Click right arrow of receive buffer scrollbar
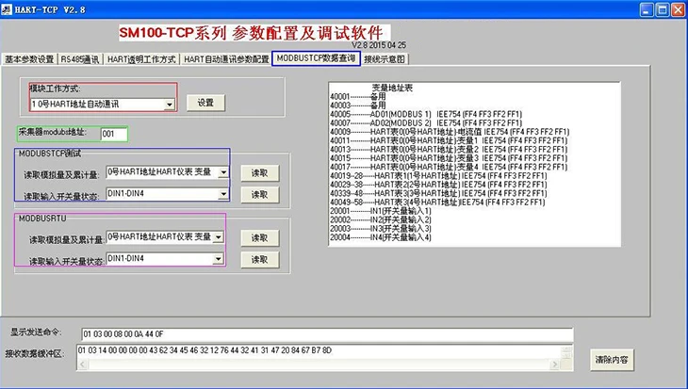The image size is (688, 389). (555, 365)
